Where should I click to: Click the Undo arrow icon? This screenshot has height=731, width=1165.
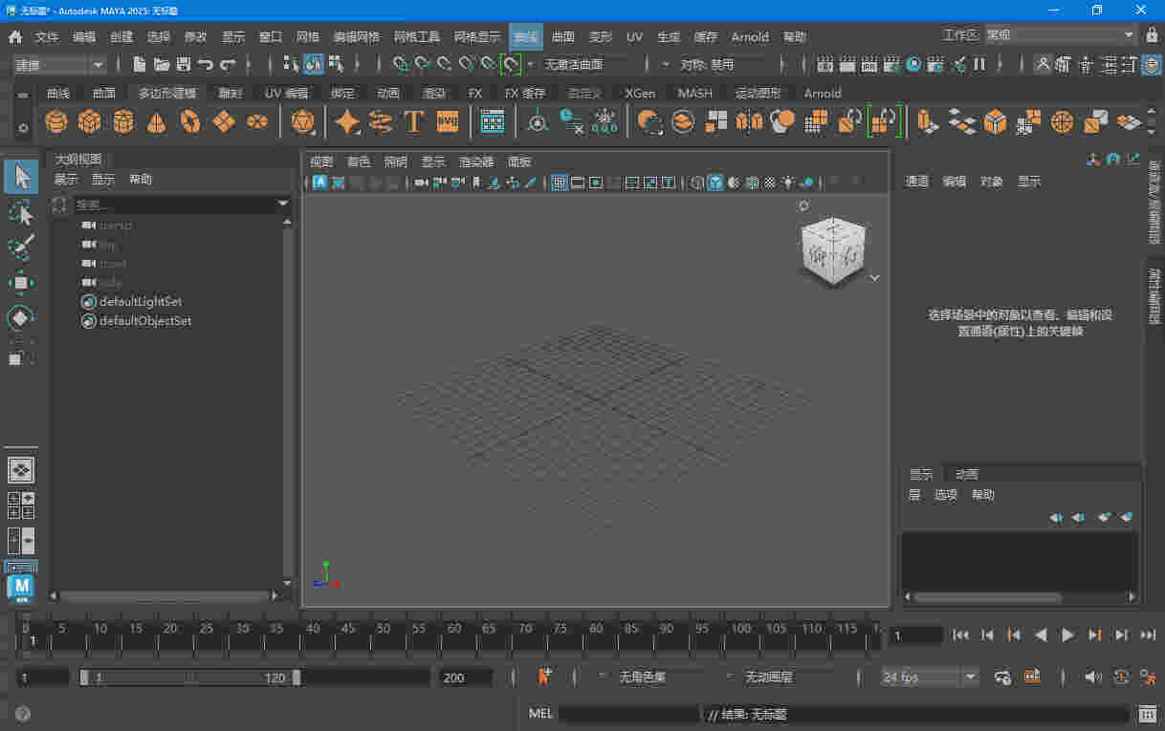205,65
